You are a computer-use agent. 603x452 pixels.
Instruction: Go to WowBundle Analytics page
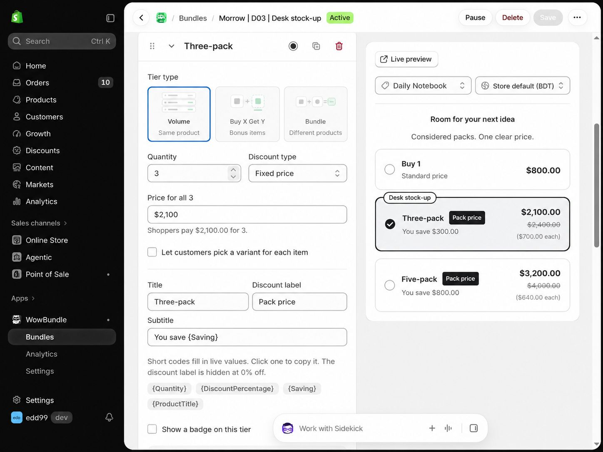[42, 354]
